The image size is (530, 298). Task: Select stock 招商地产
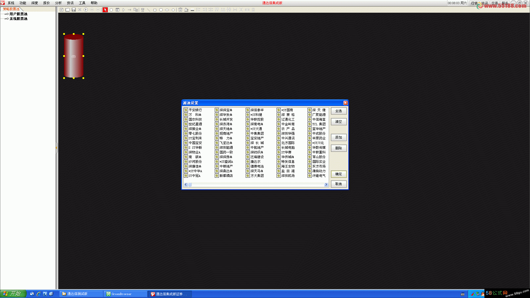click(x=224, y=134)
